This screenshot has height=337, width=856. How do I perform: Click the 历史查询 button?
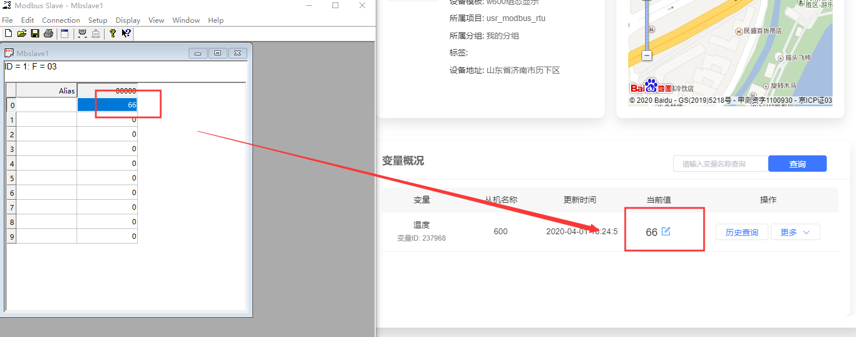741,232
